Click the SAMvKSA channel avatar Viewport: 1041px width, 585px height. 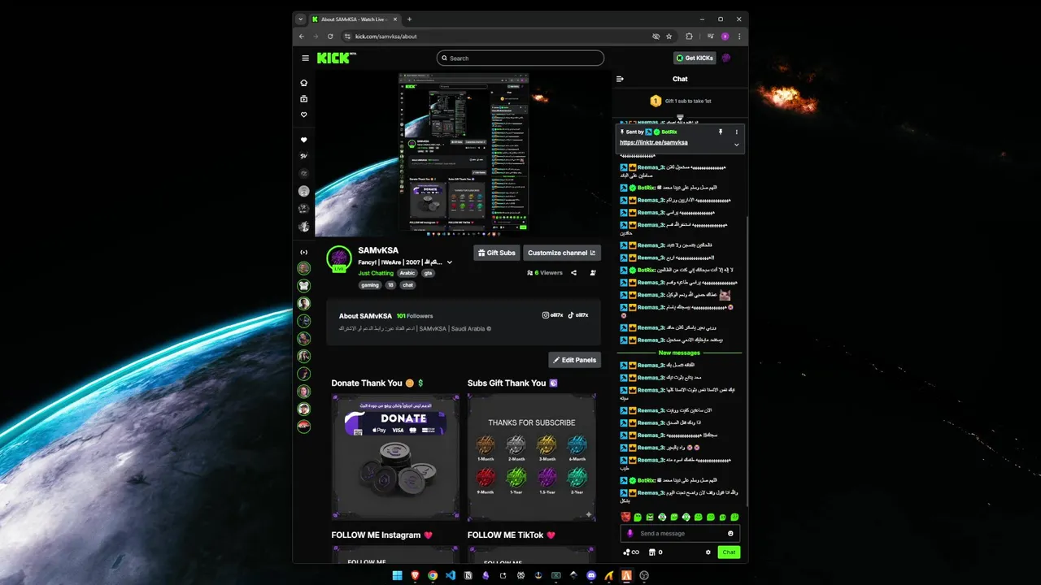pyautogui.click(x=338, y=259)
